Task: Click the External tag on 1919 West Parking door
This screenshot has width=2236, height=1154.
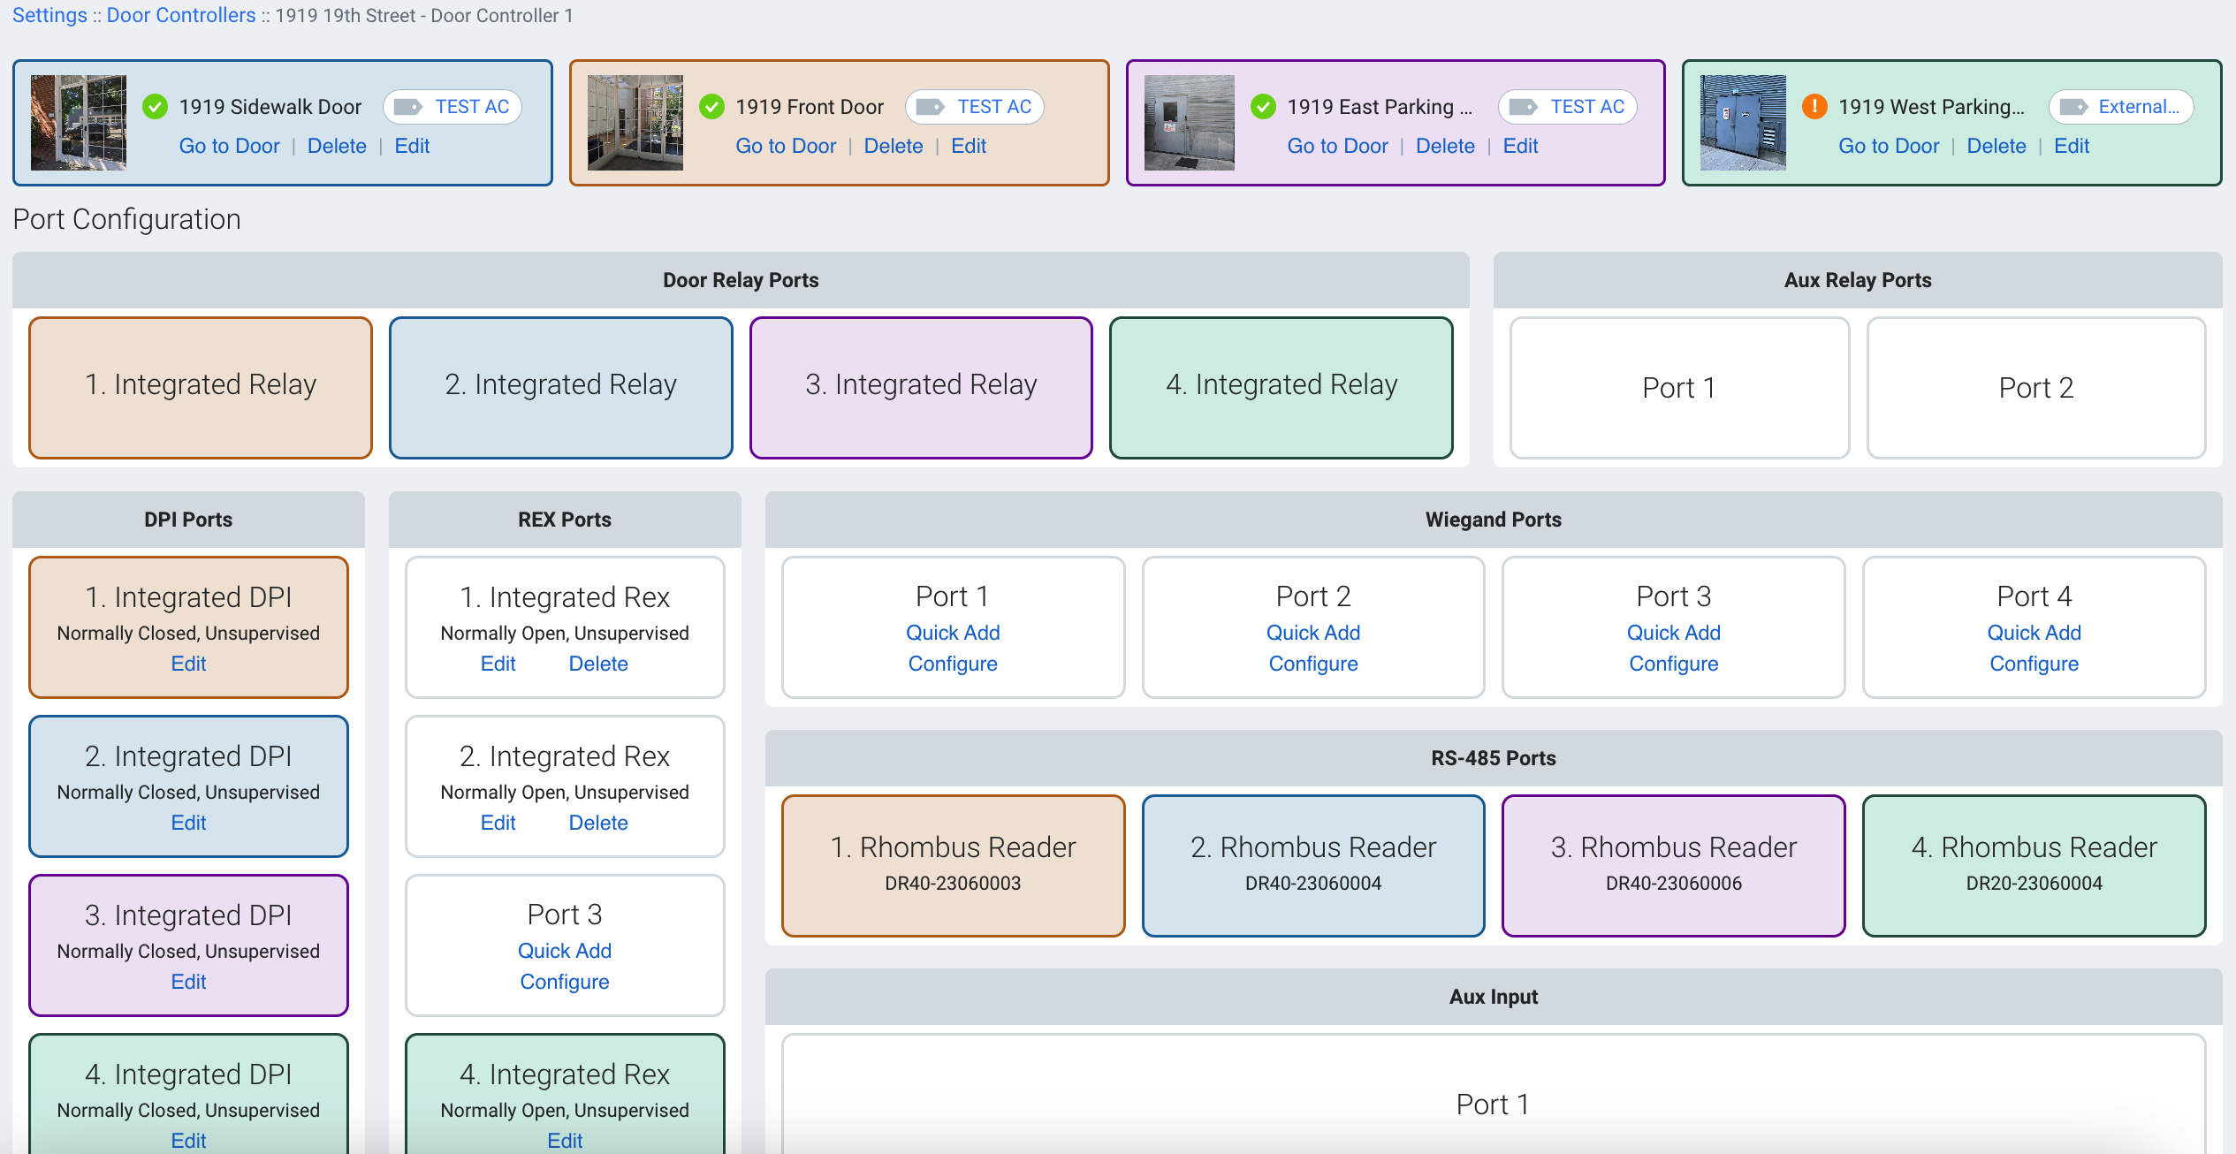Action: coord(2119,106)
